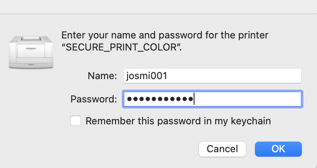Click the josmi001 username text

(146, 76)
